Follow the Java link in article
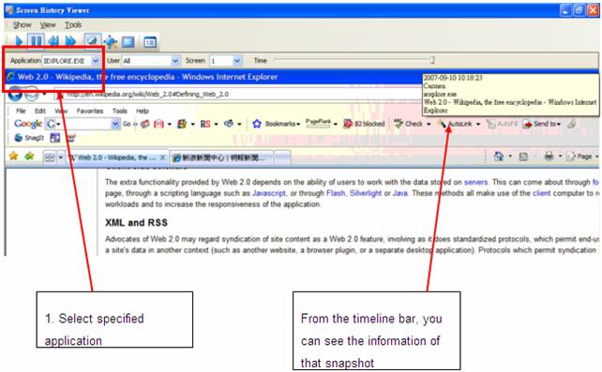Viewport: 602px width, 372px height. click(399, 193)
